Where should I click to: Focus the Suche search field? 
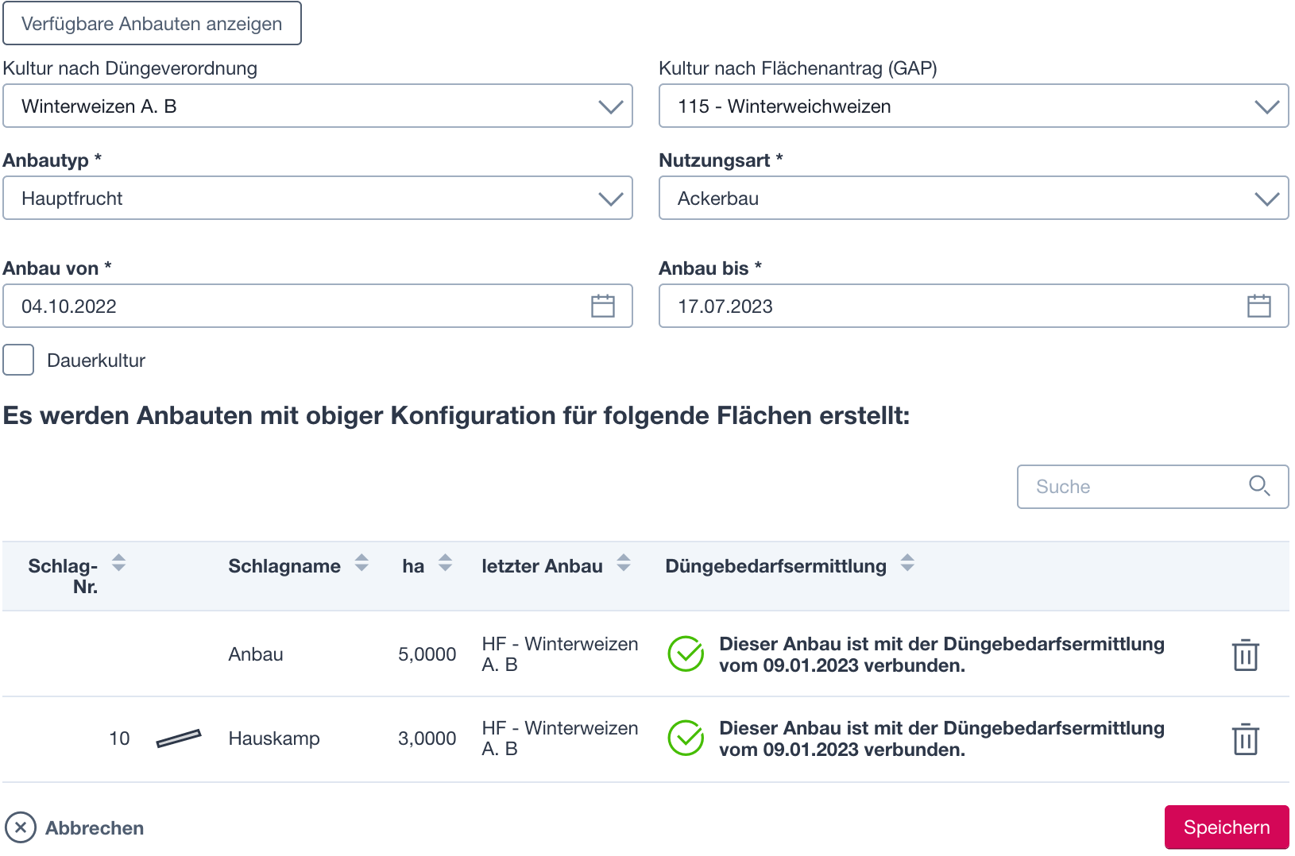coord(1153,486)
